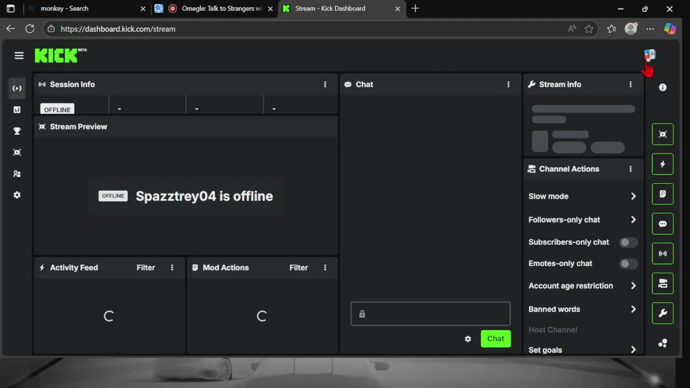
Task: Click Host Channel action
Action: coord(553,330)
